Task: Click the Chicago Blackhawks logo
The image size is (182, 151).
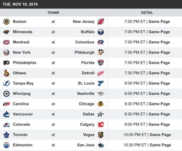Action: [x=100, y=104]
